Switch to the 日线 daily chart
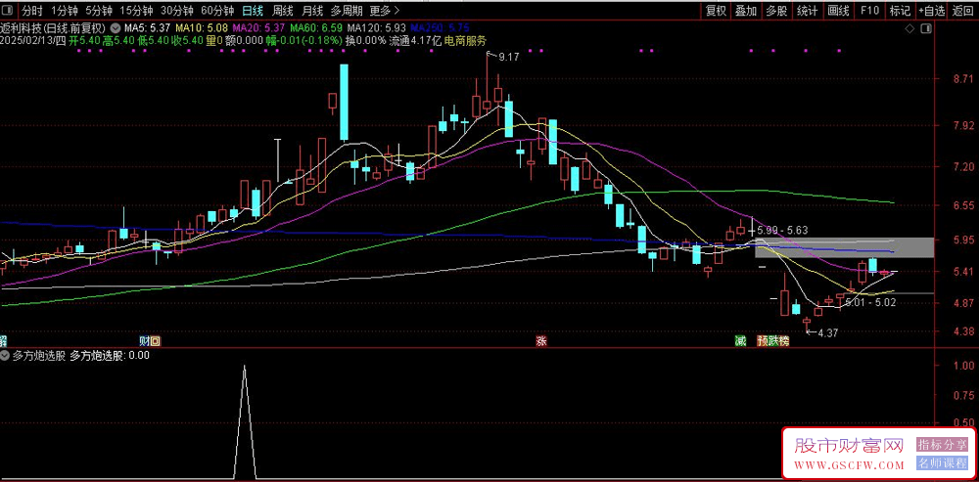The image size is (979, 482). pos(253,11)
